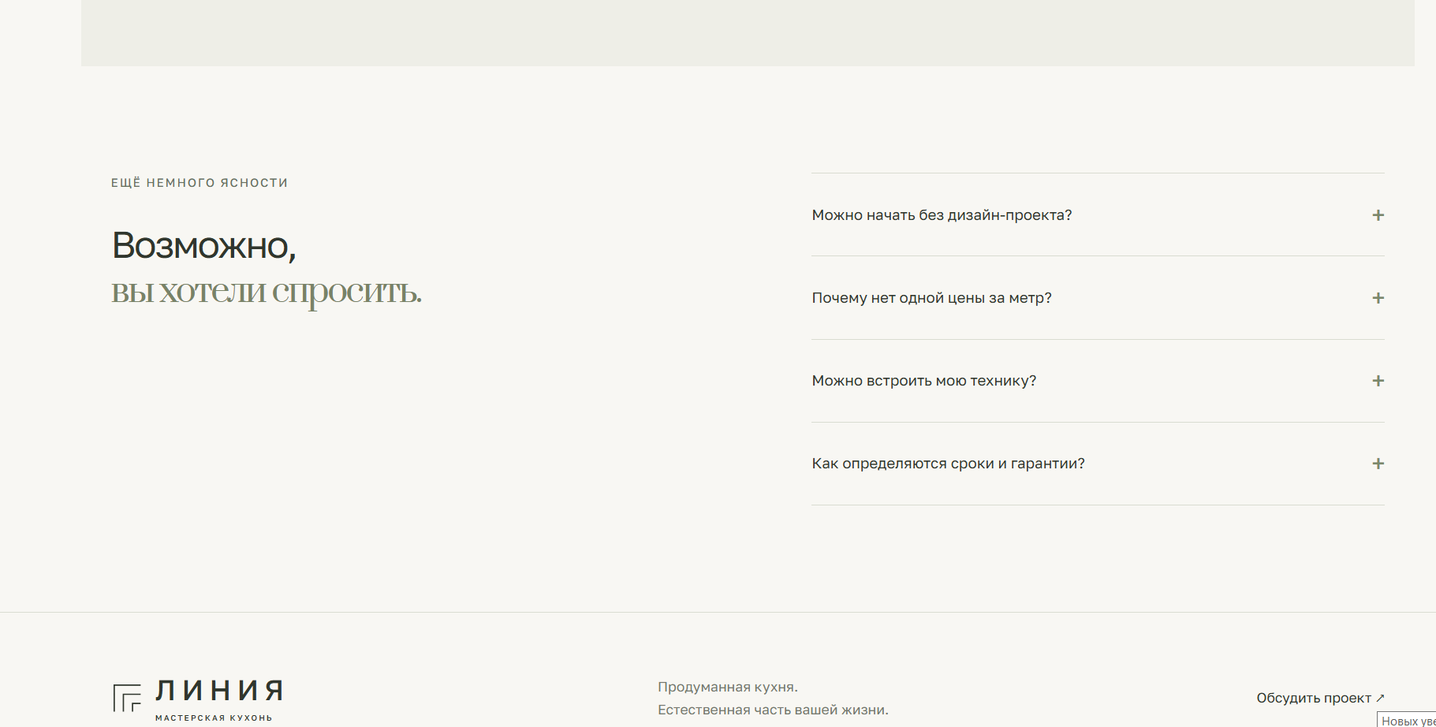The width and height of the screenshot is (1436, 727).
Task: Expand plus icon for 'Можно встроить мою технику?'
Action: pos(1378,381)
